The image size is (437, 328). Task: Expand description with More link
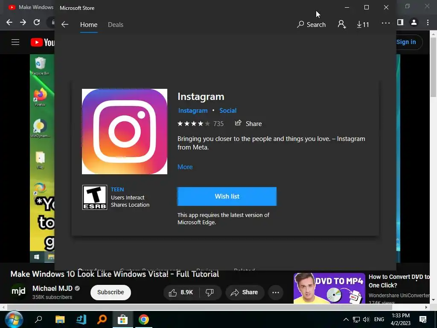(185, 167)
